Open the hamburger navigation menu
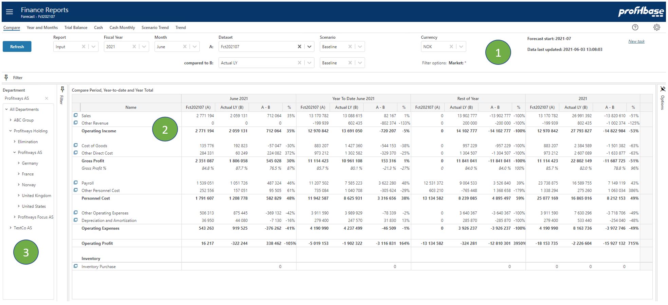 10,12
